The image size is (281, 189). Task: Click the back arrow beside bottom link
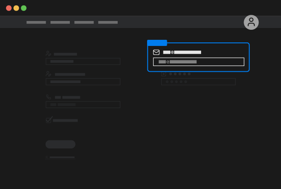coord(47,157)
